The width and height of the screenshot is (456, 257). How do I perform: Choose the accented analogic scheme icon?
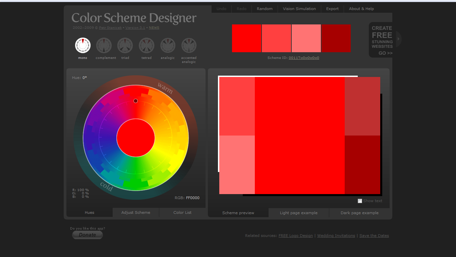[189, 45]
